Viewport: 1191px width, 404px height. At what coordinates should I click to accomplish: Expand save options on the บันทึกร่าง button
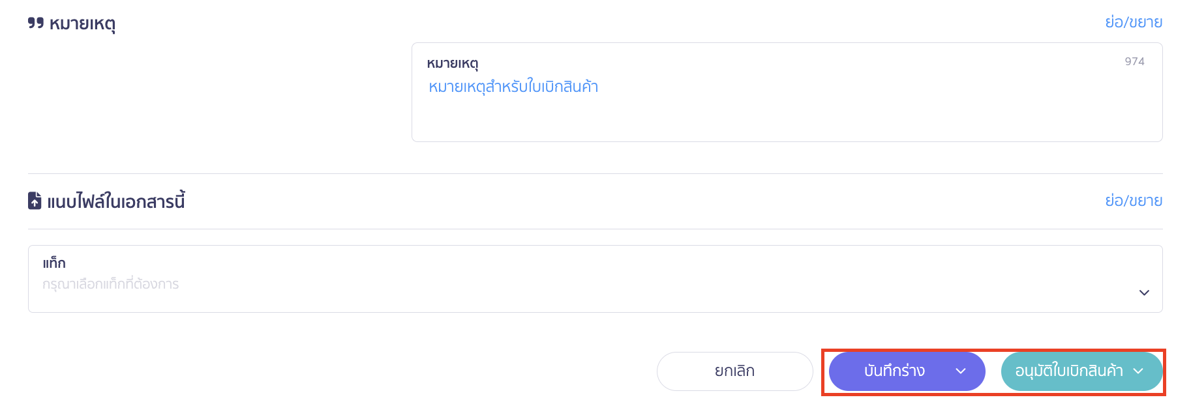click(x=959, y=371)
